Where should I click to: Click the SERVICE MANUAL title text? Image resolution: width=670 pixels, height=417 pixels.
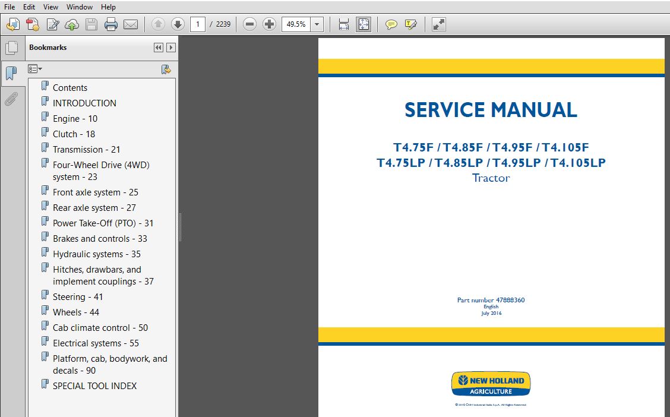(x=491, y=110)
